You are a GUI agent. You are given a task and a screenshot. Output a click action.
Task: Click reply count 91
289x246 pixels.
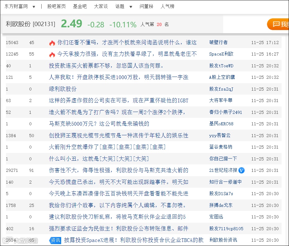click(x=32, y=170)
